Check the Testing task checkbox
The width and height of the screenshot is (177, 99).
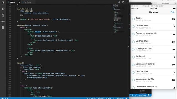[x=133, y=19]
